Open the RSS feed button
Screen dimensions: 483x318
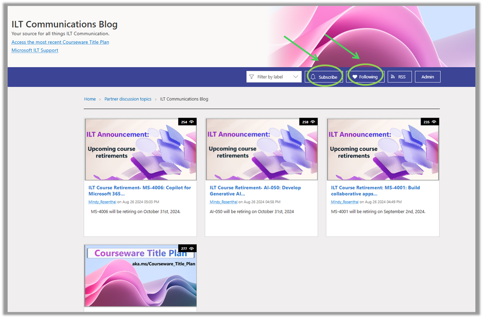click(x=399, y=77)
